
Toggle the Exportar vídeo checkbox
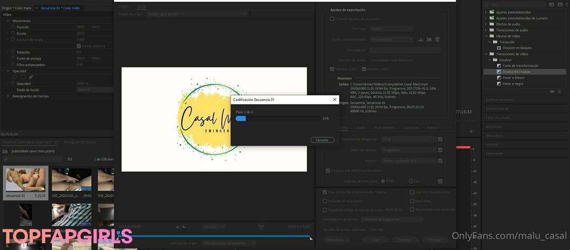[332, 69]
